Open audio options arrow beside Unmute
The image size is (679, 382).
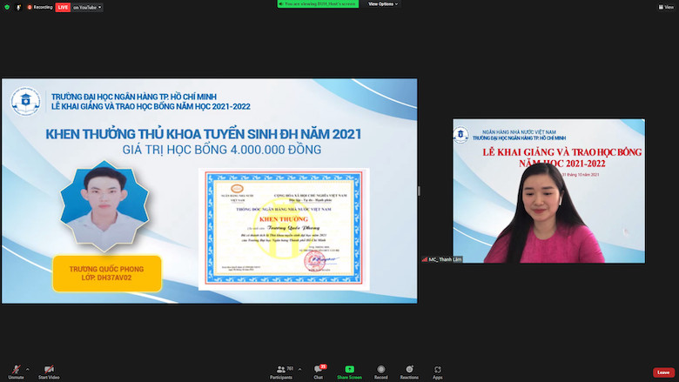[27, 368]
